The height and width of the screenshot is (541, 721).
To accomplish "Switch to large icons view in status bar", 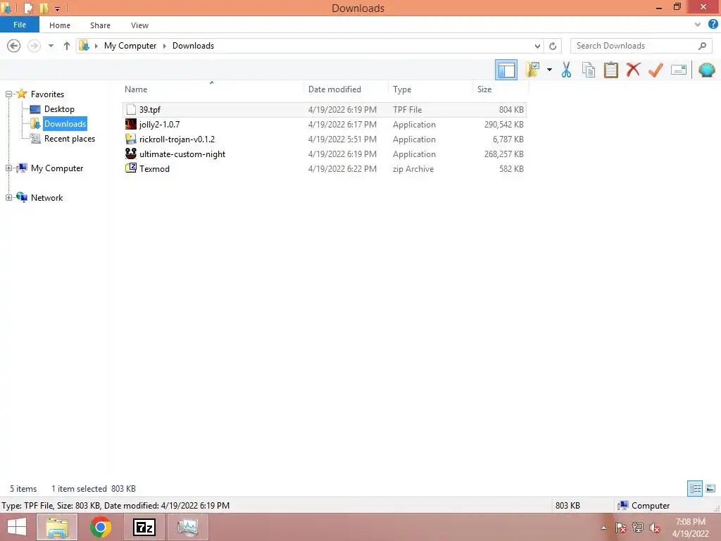I will pos(710,489).
